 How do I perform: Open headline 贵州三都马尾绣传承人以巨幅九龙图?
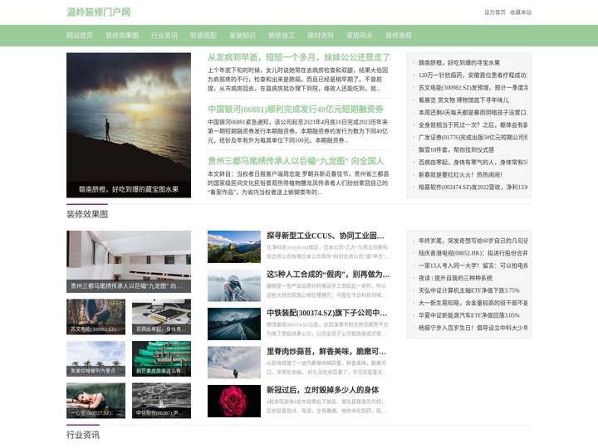point(296,161)
